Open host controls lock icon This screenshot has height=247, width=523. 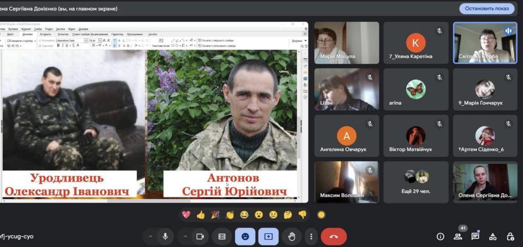pos(510,236)
